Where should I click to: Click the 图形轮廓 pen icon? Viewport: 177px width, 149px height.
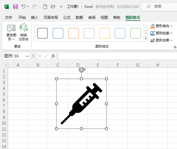[153, 33]
